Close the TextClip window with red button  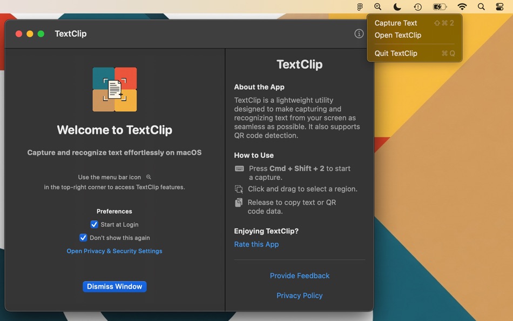[19, 34]
